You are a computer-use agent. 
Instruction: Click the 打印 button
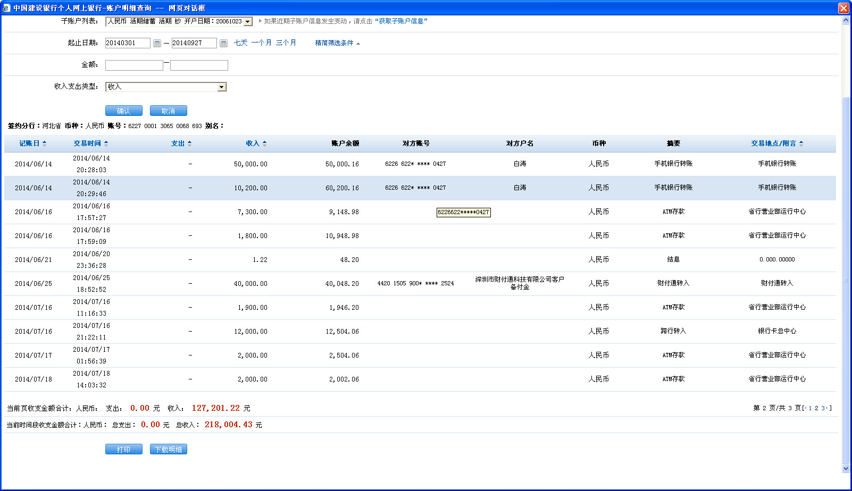[123, 450]
